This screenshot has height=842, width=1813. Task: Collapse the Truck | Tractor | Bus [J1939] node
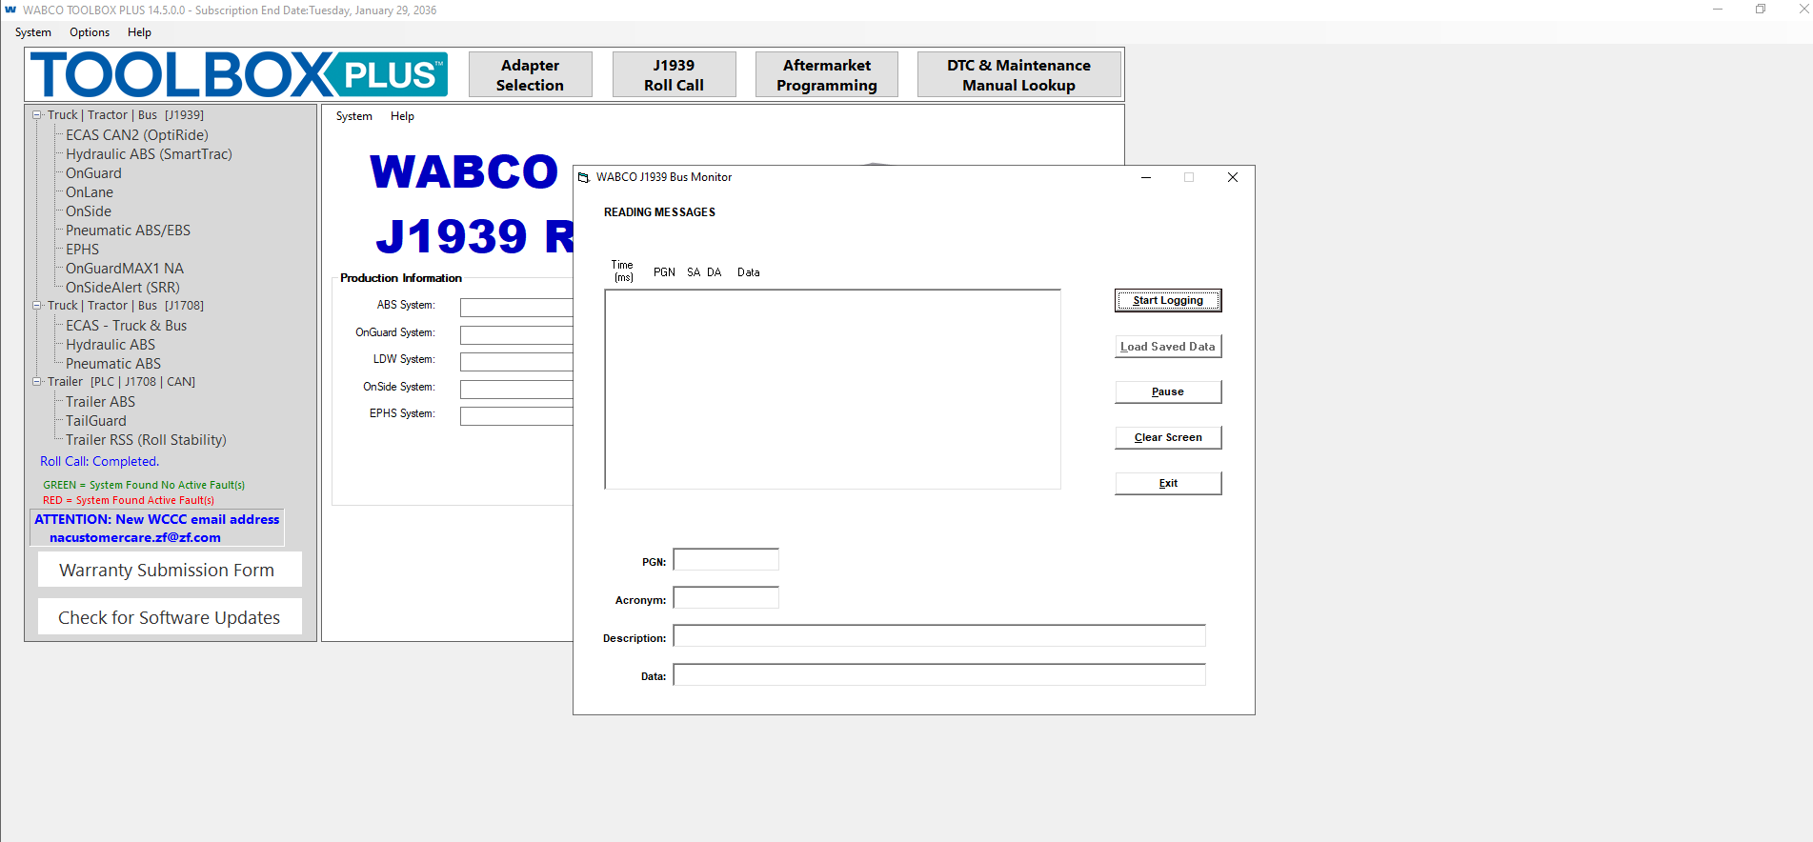(37, 115)
